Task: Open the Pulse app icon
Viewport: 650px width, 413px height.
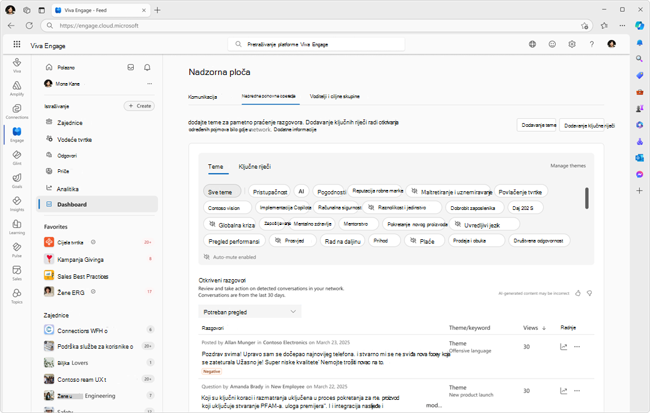Action: coord(17,250)
